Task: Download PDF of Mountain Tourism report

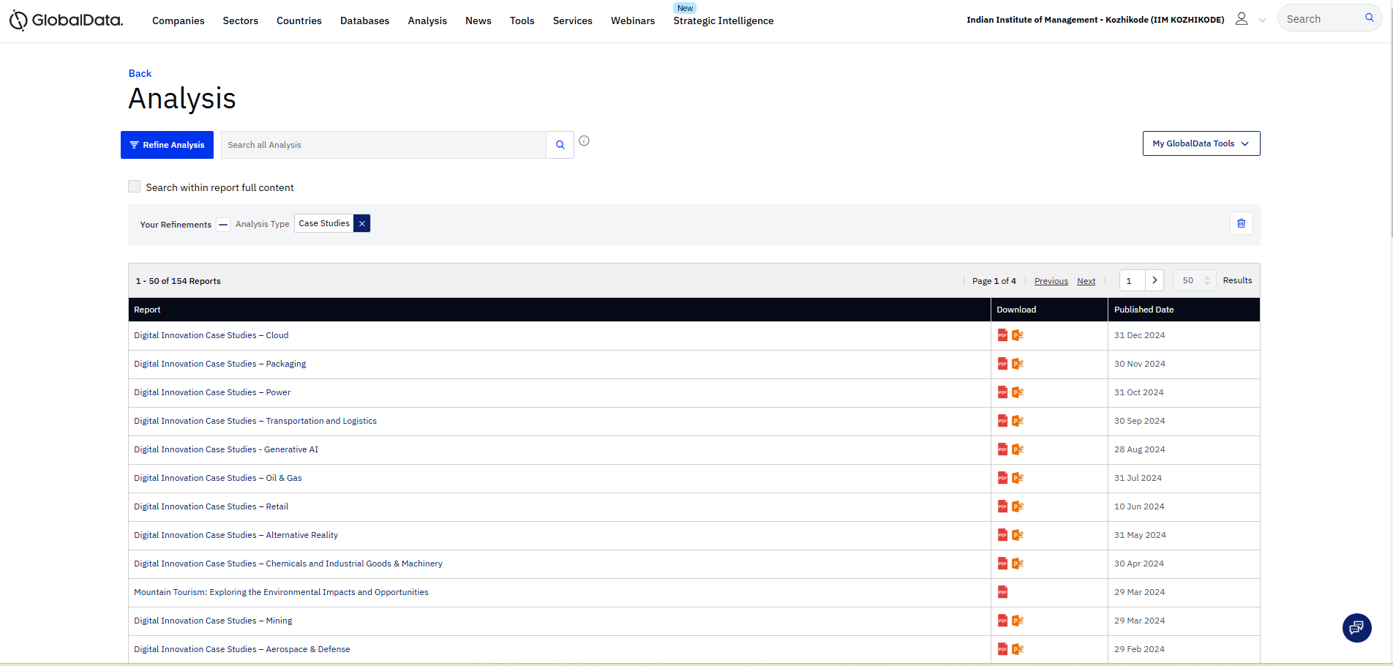Action: pos(1002,592)
